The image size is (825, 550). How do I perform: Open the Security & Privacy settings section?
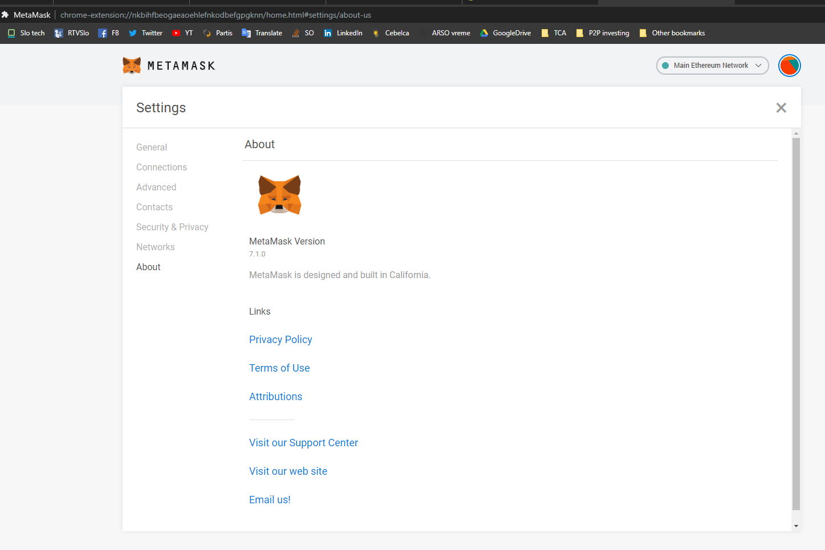pyautogui.click(x=172, y=227)
